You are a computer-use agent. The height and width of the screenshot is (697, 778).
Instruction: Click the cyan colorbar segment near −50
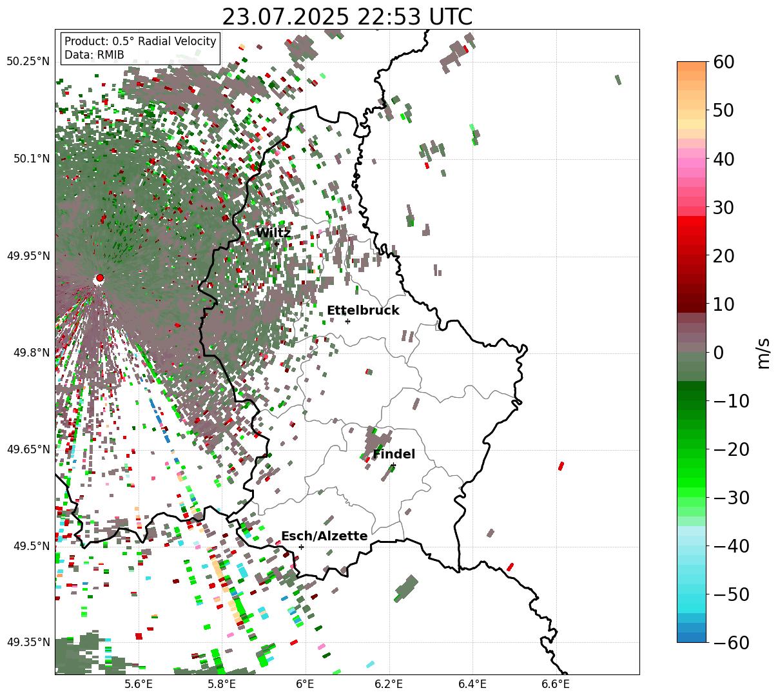pos(692,598)
